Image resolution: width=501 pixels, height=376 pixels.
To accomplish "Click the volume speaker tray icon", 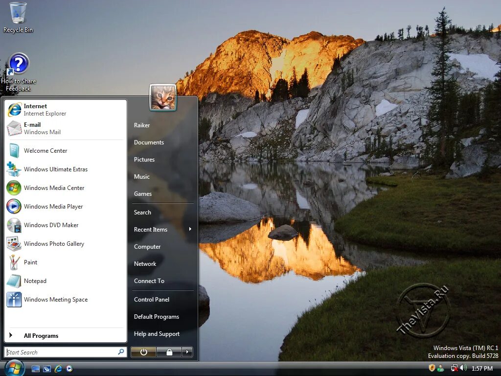I will tap(463, 368).
